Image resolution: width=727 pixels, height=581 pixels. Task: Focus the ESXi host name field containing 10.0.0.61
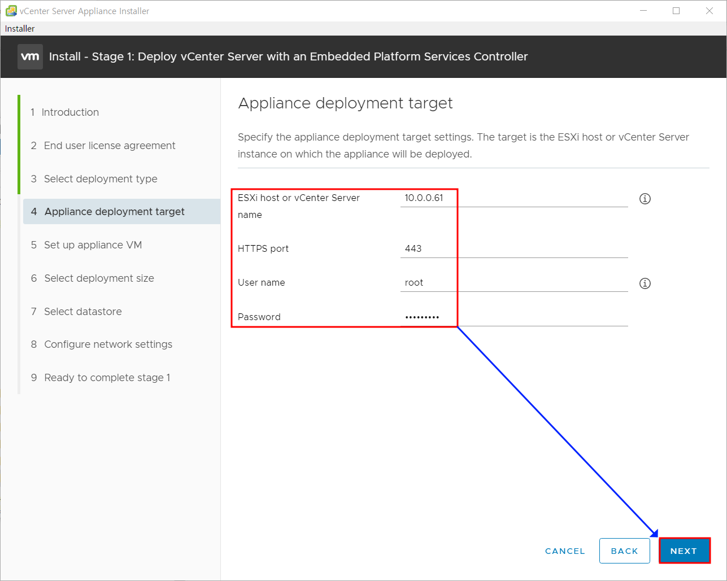(514, 198)
